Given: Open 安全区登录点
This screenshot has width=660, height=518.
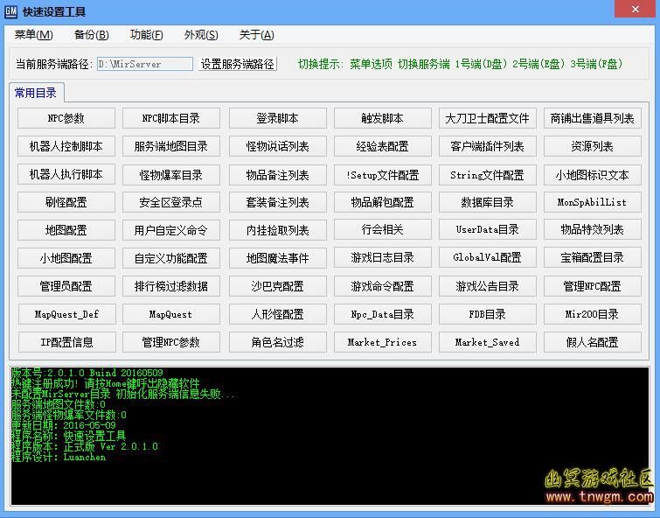Looking at the screenshot, I should [170, 202].
